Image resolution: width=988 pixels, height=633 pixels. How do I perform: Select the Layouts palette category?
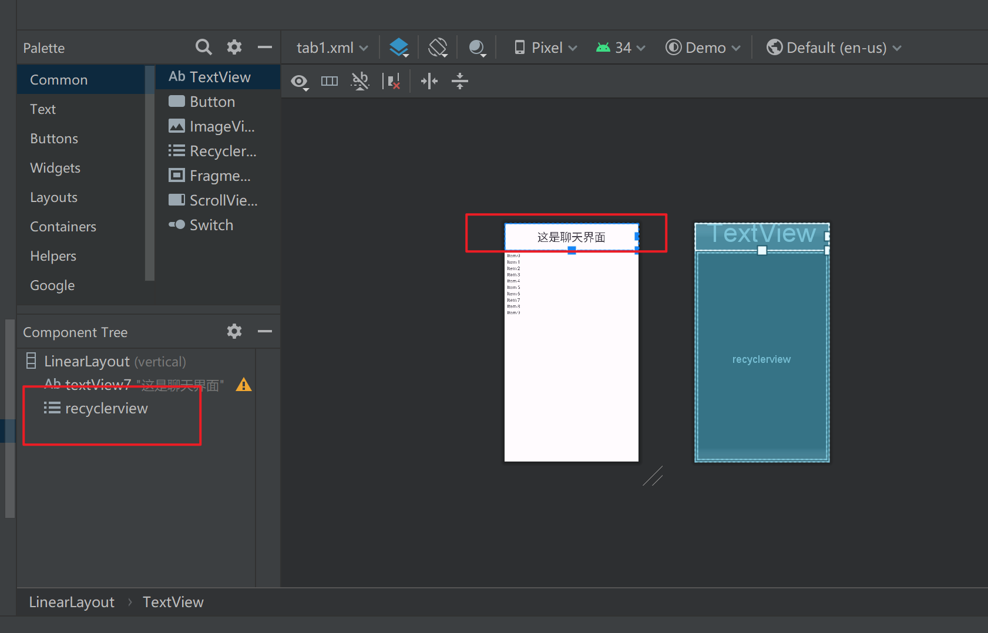[81, 197]
